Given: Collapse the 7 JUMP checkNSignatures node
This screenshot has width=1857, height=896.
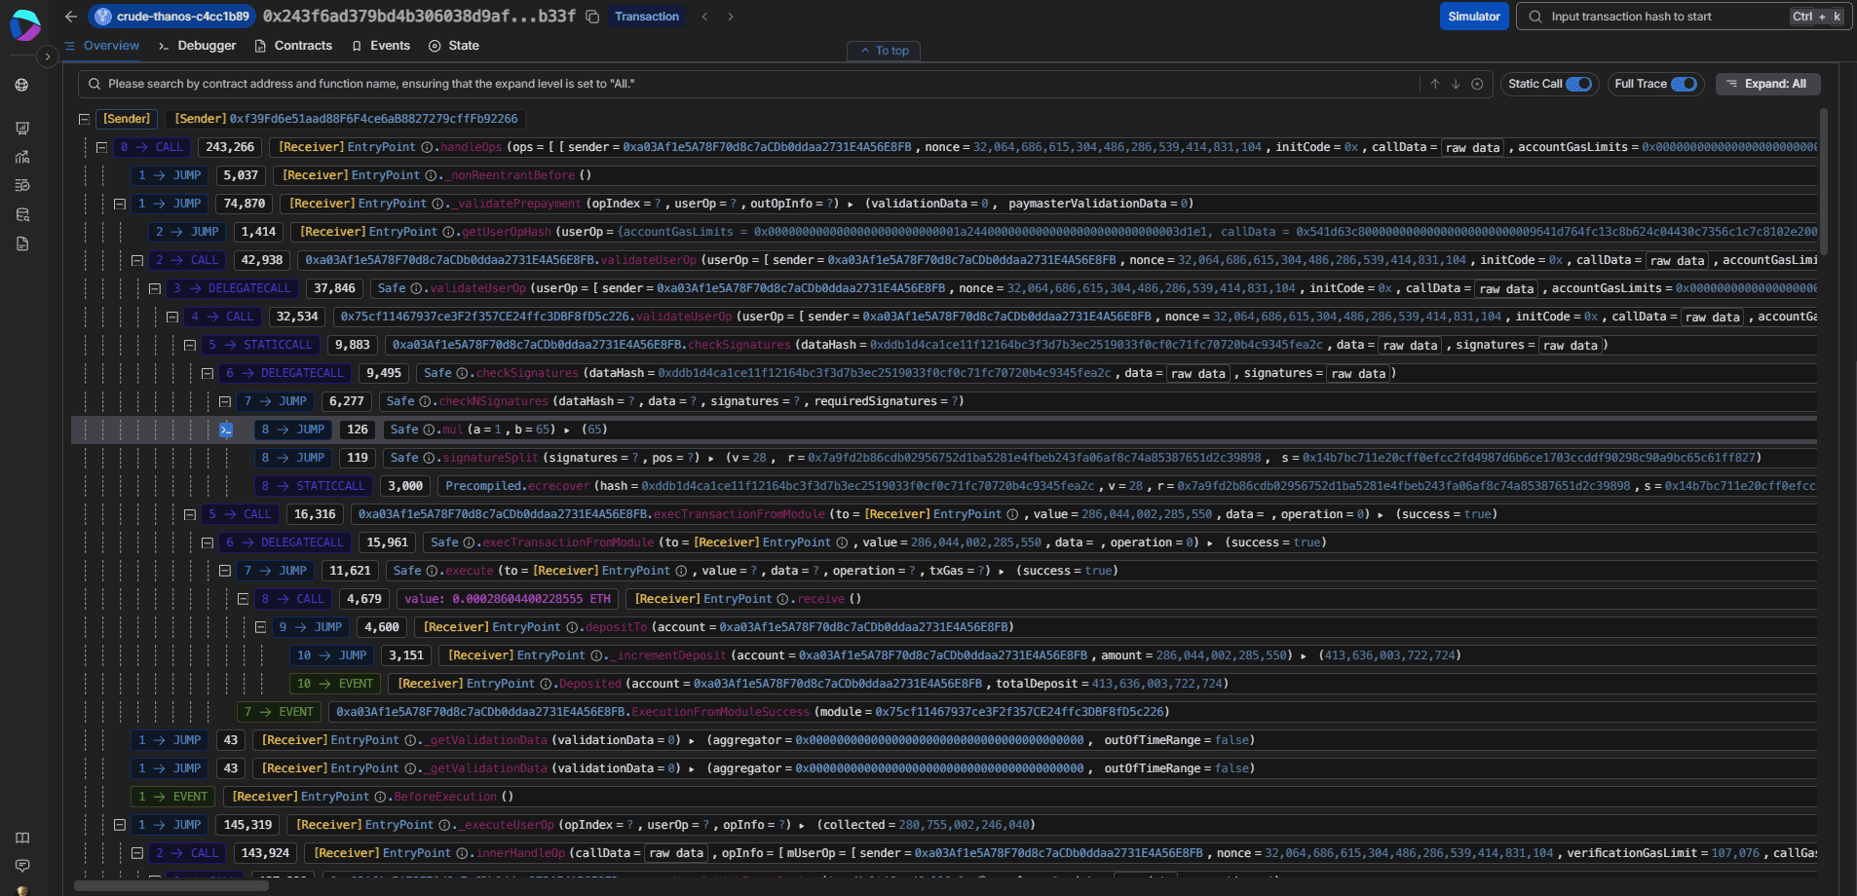Looking at the screenshot, I should pyautogui.click(x=225, y=401).
